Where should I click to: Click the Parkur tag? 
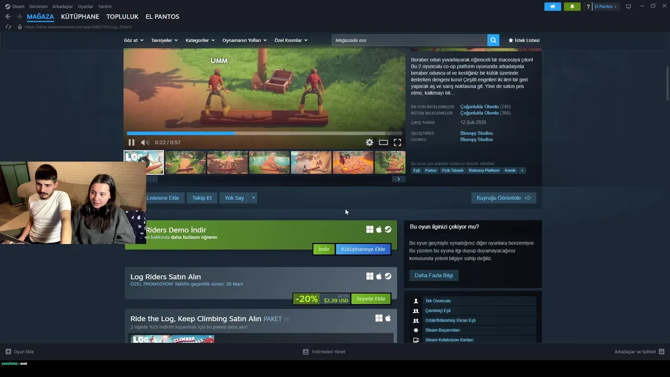(x=431, y=170)
